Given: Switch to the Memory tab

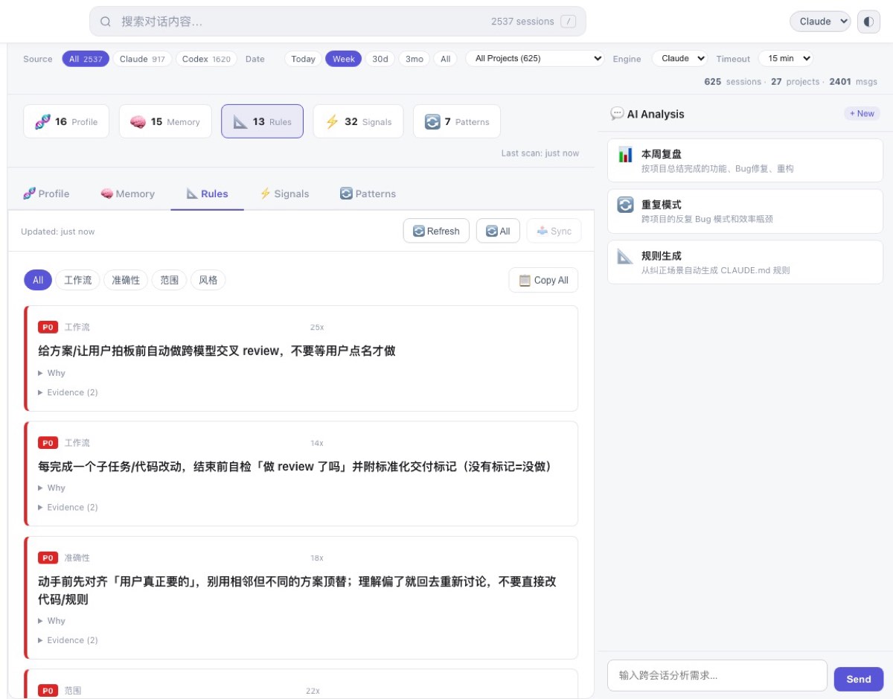Looking at the screenshot, I should pos(127,194).
